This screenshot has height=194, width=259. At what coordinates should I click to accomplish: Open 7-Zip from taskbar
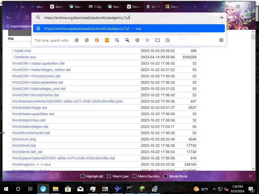(x=105, y=189)
